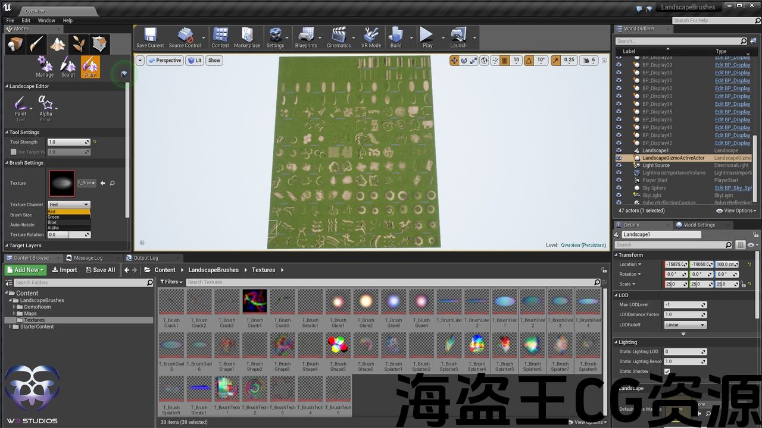The image size is (762, 428).
Task: Select the Foliage mode leaf icon
Action: click(79, 44)
